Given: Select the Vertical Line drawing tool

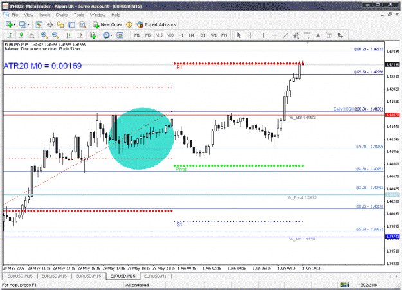Looking at the screenshot, I should click(x=263, y=35).
